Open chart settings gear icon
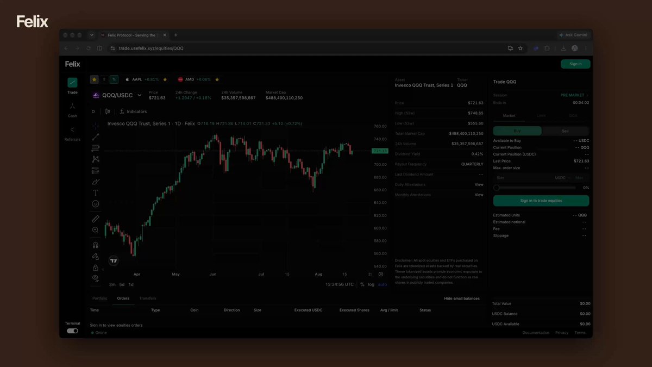Image resolution: width=652 pixels, height=367 pixels. [x=381, y=275]
